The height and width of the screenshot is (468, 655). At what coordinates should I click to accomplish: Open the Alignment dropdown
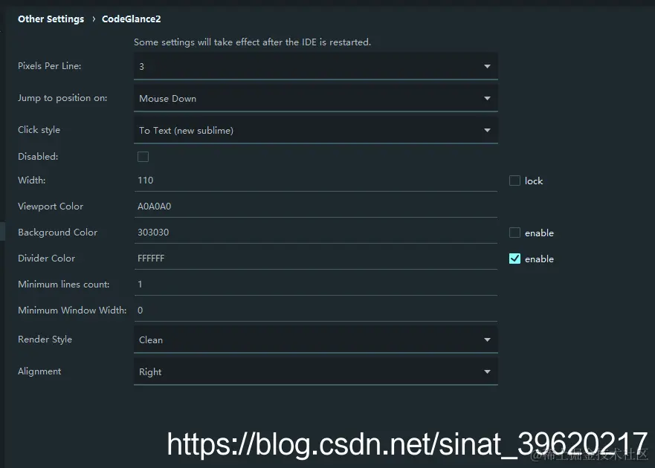click(316, 371)
